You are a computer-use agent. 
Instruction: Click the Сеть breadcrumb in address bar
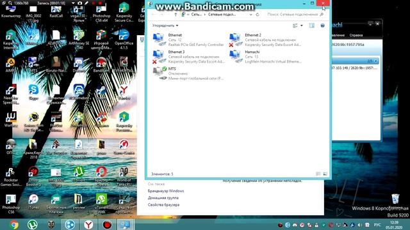click(x=196, y=15)
